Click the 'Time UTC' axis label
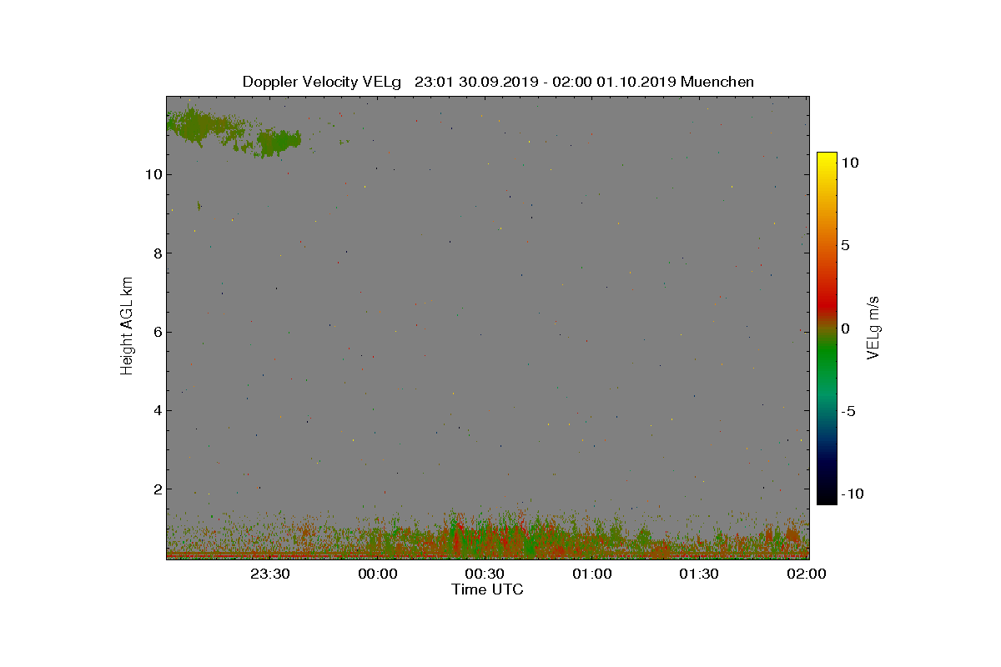Screen dimensions: 1001x667 point(488,589)
